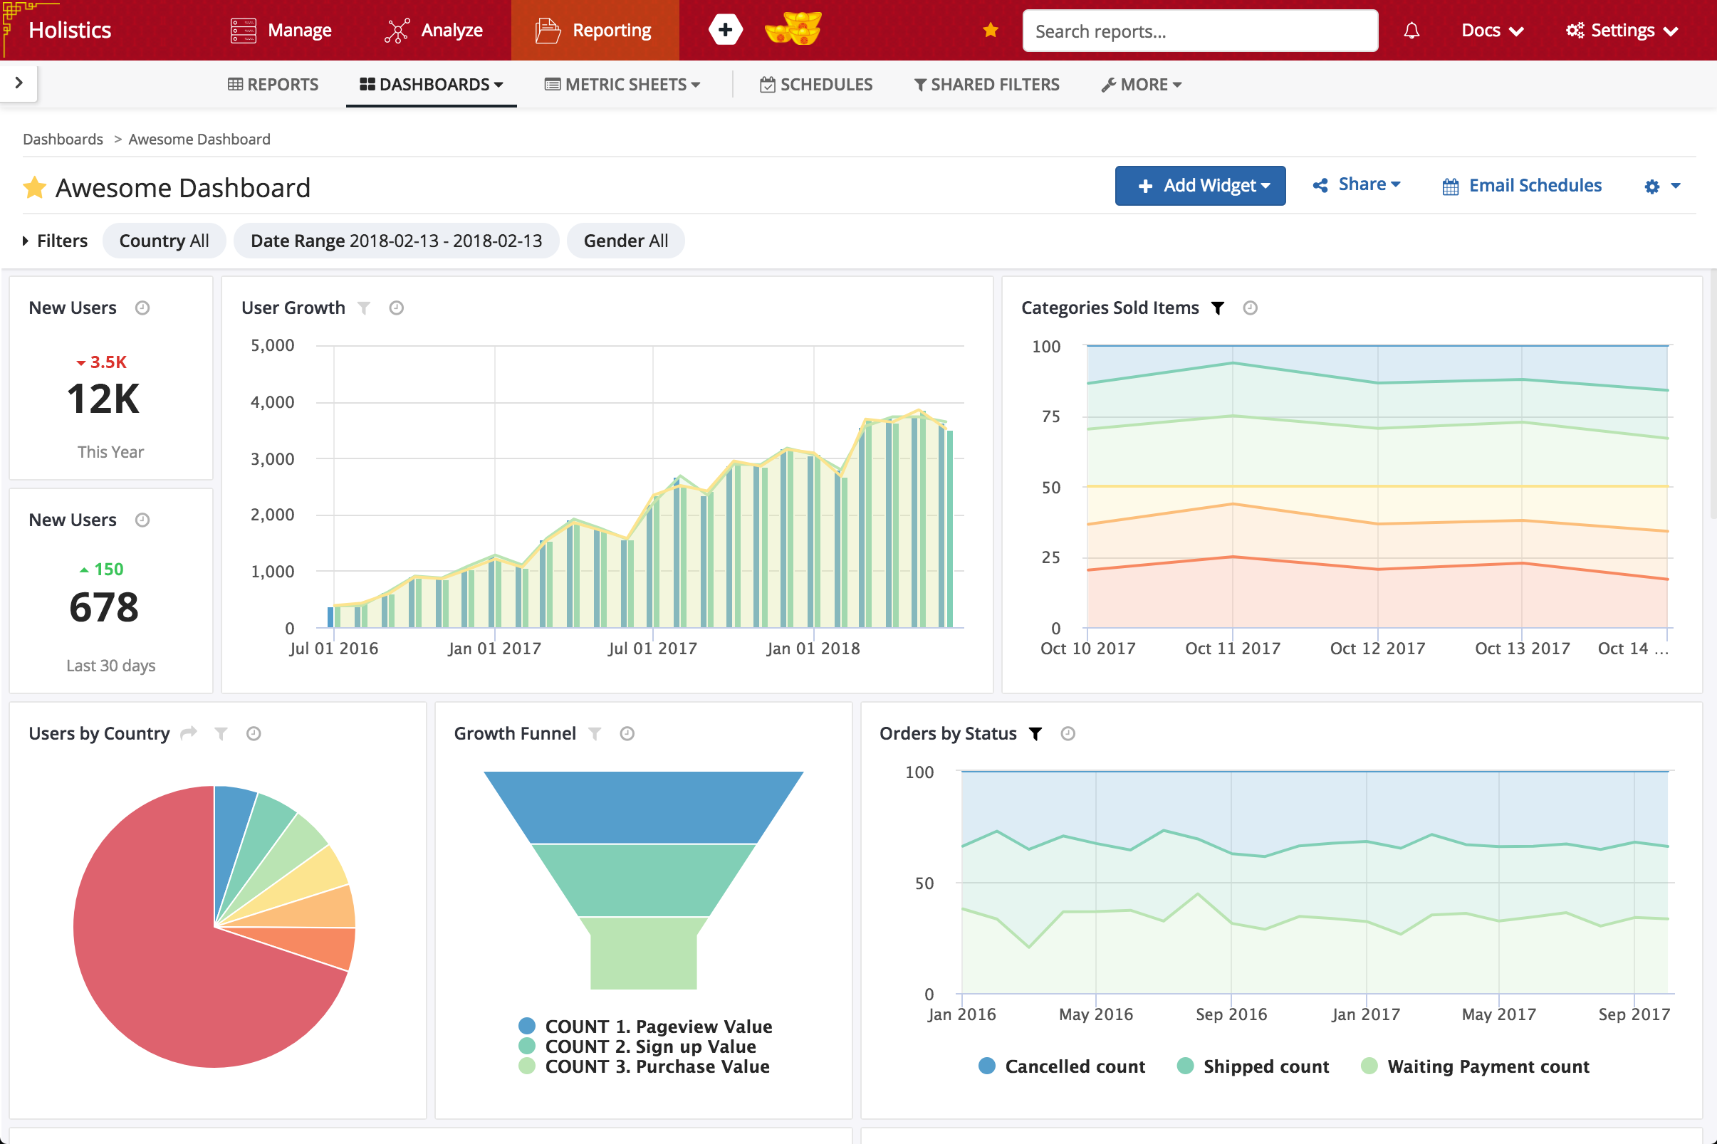Click the Dashboards breadcrumb link

click(63, 140)
